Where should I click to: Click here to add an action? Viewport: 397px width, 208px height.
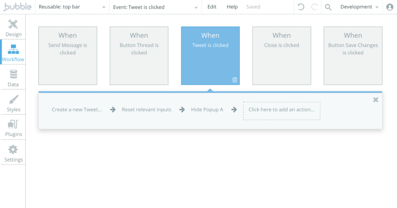[281, 110]
